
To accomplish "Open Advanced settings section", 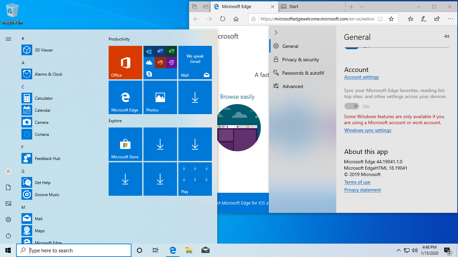I will point(303,86).
